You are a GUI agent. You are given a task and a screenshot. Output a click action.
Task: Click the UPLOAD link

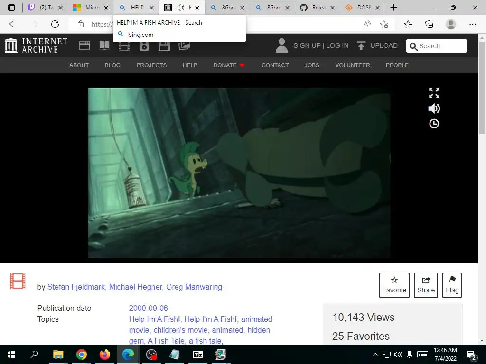coord(383,45)
